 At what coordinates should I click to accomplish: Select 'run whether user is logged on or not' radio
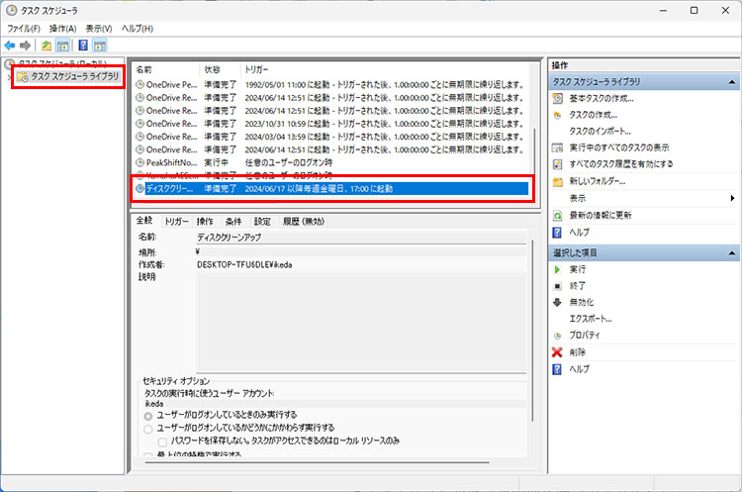[148, 428]
